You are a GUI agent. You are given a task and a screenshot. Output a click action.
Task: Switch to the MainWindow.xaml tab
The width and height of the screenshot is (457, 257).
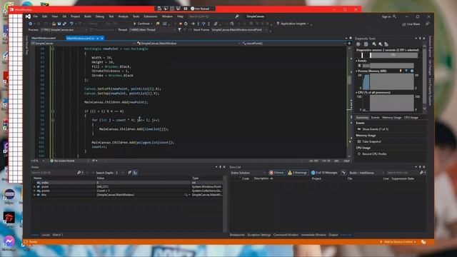tap(44, 38)
